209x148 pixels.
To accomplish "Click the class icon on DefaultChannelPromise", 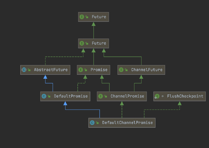I will [92, 123].
